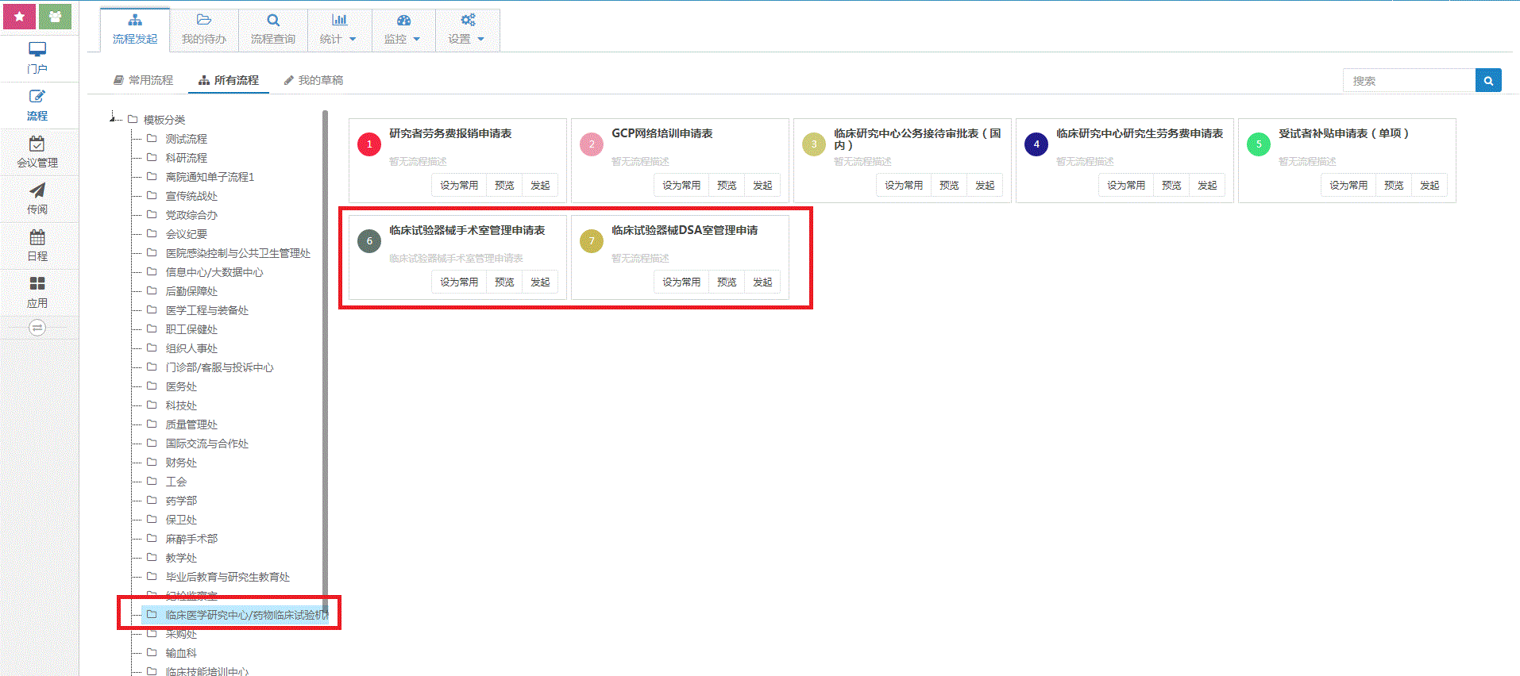Select 医学工程与装备处 tree node
Image resolution: width=1520 pixels, height=676 pixels.
click(x=206, y=310)
